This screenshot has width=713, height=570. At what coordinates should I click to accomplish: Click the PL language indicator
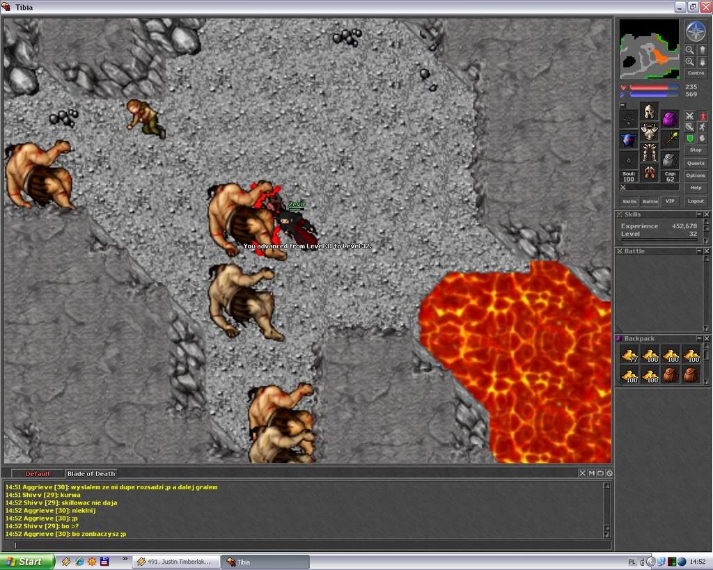(x=632, y=562)
